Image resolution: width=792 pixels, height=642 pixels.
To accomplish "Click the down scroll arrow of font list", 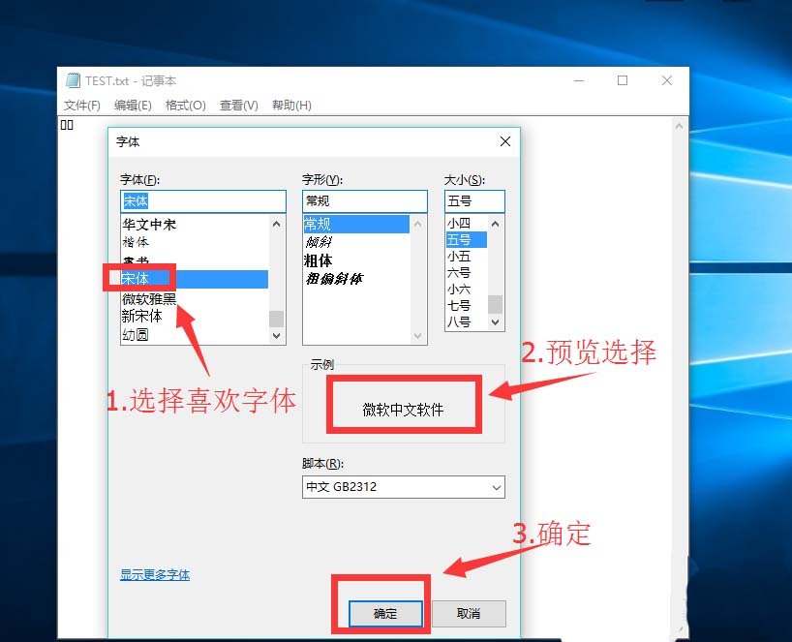I will click(x=278, y=335).
